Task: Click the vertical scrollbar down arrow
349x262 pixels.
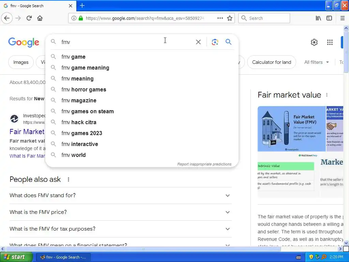Action: (x=346, y=243)
